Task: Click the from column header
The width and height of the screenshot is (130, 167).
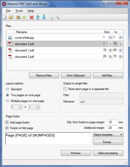Action: pos(108,32)
